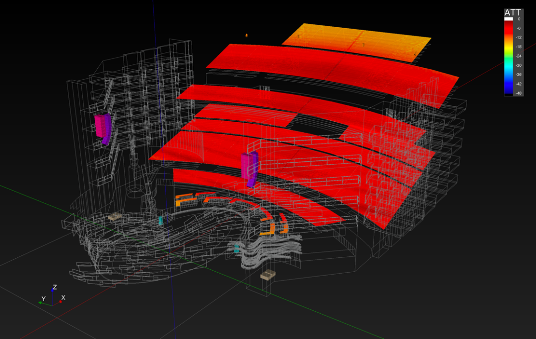The width and height of the screenshot is (536, 339).
Task: Click the red X axis dot in gizmo
Action: [61, 301]
